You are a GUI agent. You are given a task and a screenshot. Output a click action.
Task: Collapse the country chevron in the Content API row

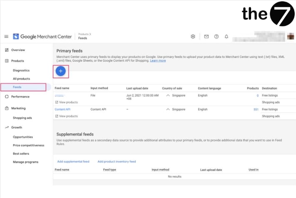coord(168,109)
